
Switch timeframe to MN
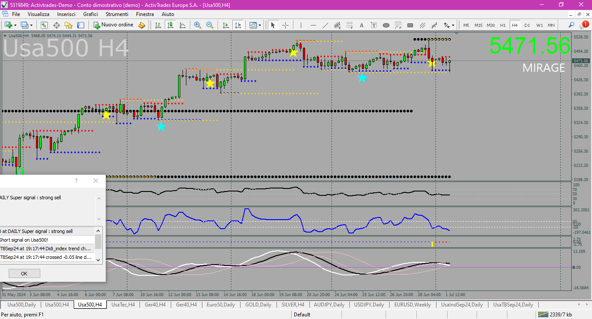tap(551, 25)
